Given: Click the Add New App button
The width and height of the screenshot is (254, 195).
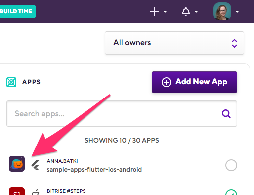Looking at the screenshot, I should coord(194,82).
